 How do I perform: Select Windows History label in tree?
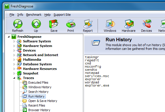tap(40, 87)
